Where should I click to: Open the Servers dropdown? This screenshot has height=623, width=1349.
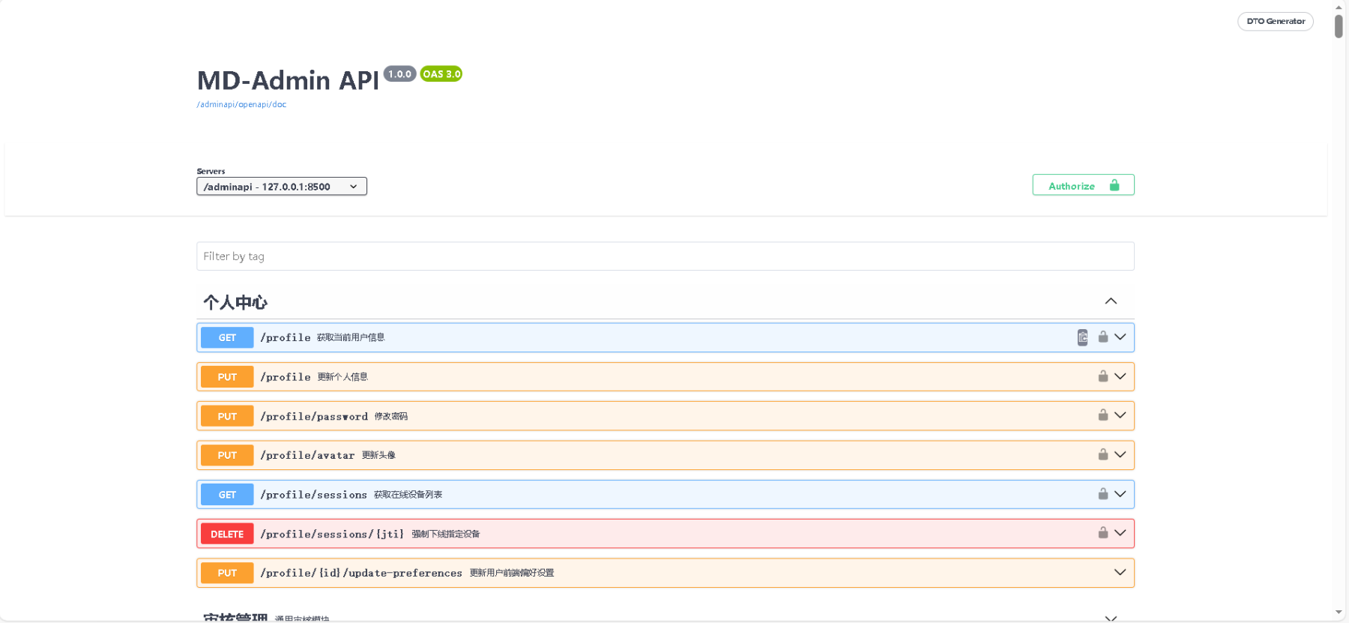pos(282,187)
